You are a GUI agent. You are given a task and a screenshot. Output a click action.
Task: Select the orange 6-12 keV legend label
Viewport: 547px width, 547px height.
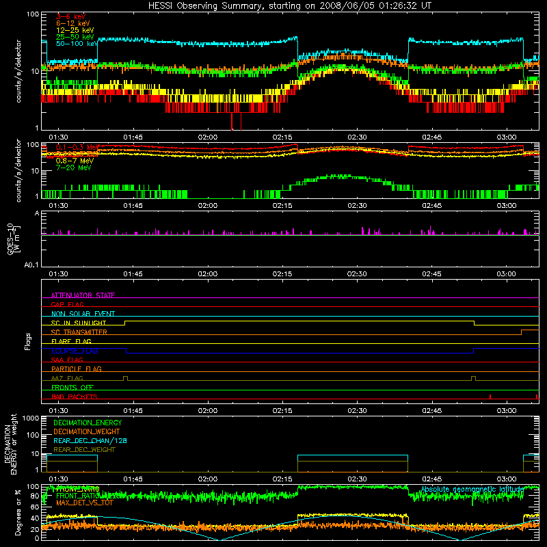73,23
